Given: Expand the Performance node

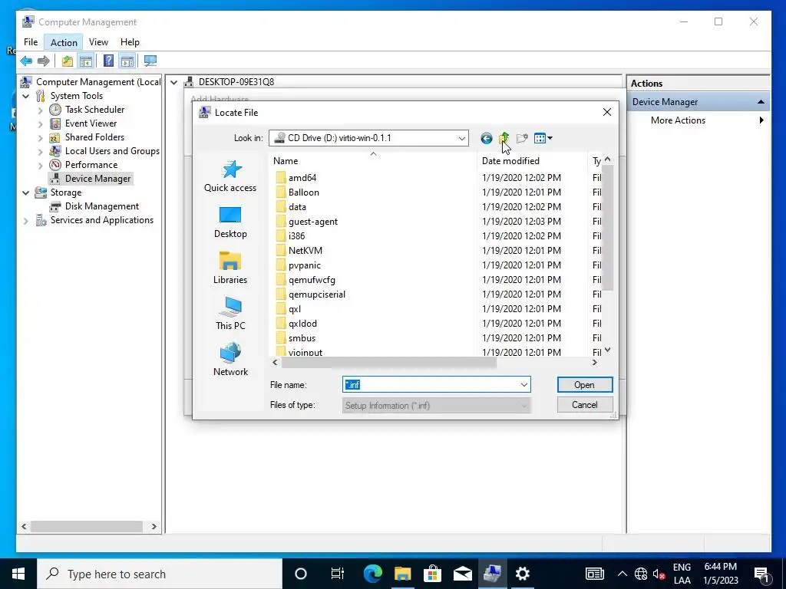Looking at the screenshot, I should [x=41, y=165].
